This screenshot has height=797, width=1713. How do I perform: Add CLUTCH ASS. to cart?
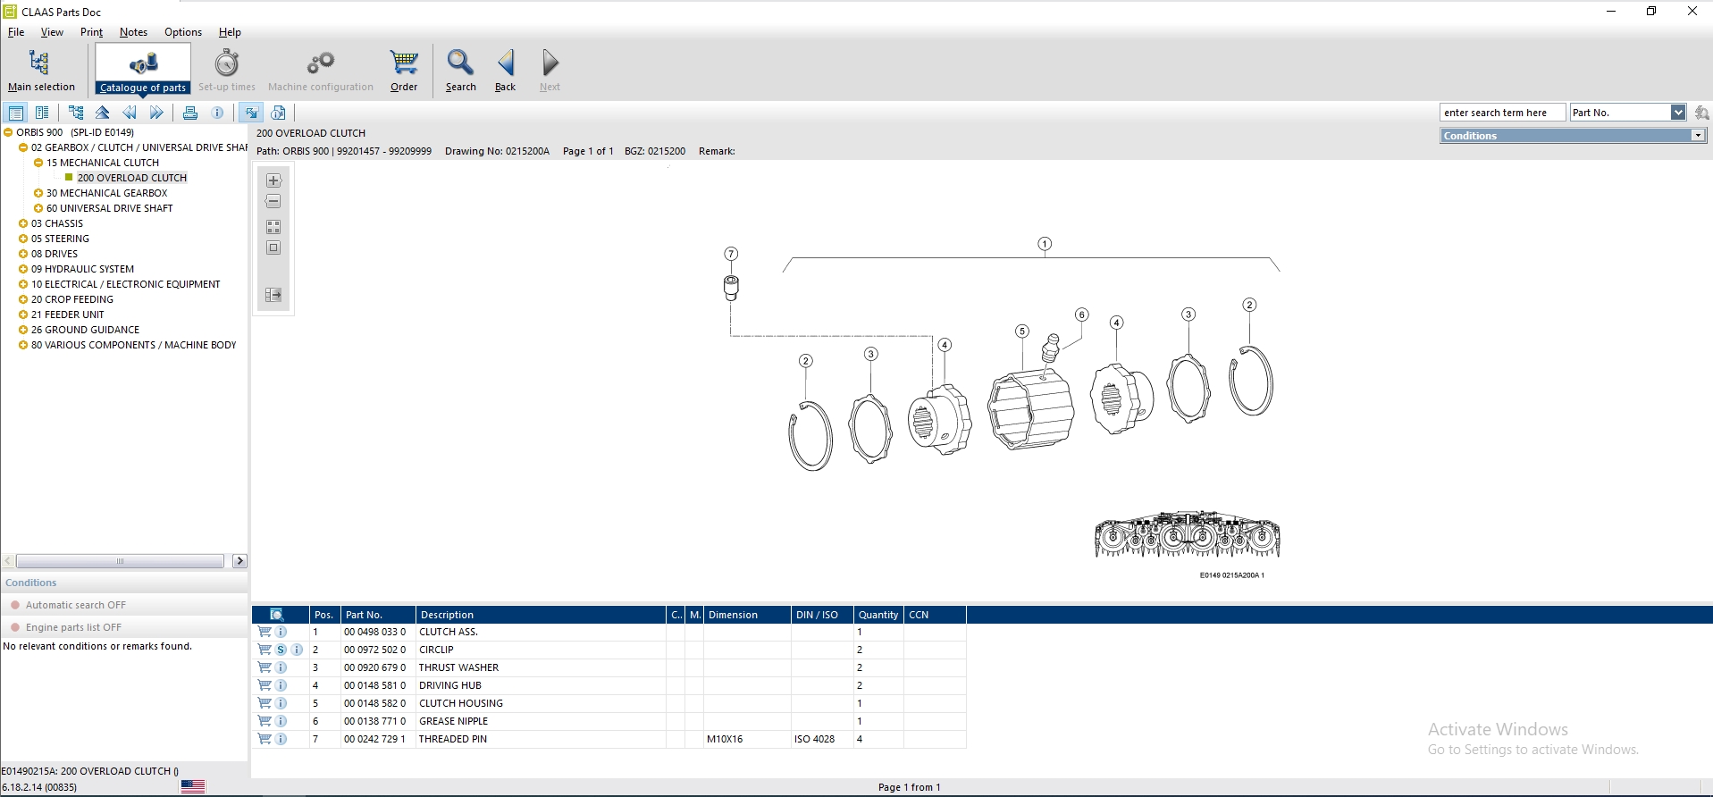(x=265, y=632)
